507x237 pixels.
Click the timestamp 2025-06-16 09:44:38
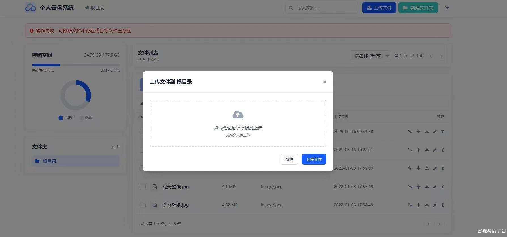(353, 132)
